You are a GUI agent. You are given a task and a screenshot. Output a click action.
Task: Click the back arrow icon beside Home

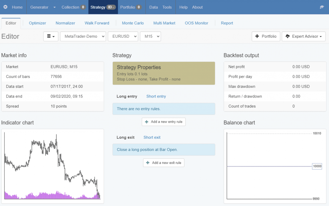[x=5, y=7]
